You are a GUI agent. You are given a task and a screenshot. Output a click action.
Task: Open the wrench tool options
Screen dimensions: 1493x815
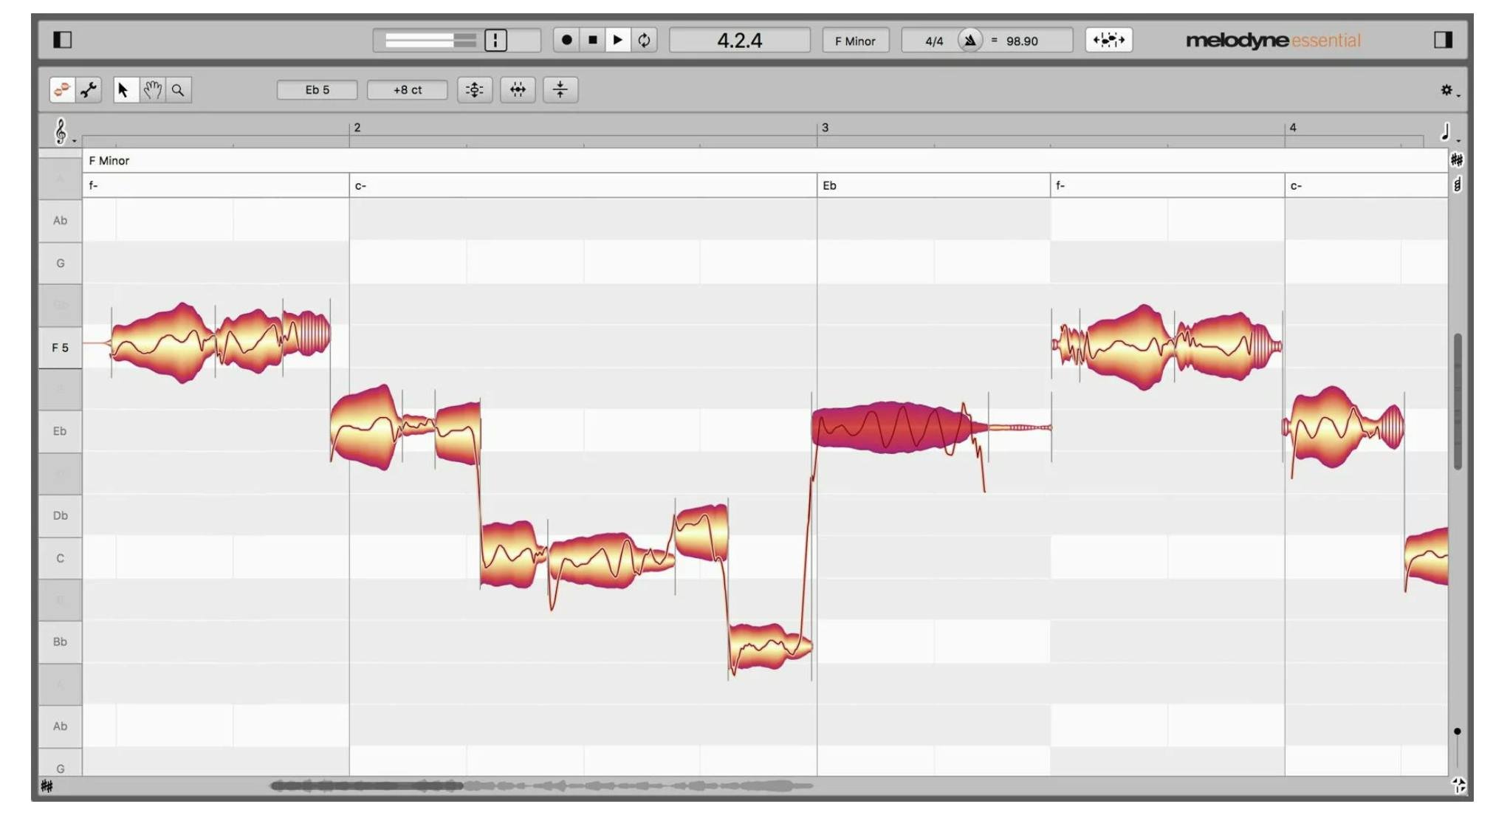click(87, 89)
